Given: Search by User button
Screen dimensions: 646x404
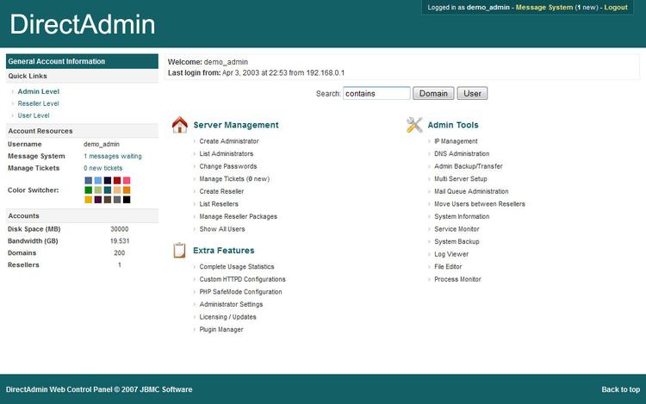Looking at the screenshot, I should 472,94.
